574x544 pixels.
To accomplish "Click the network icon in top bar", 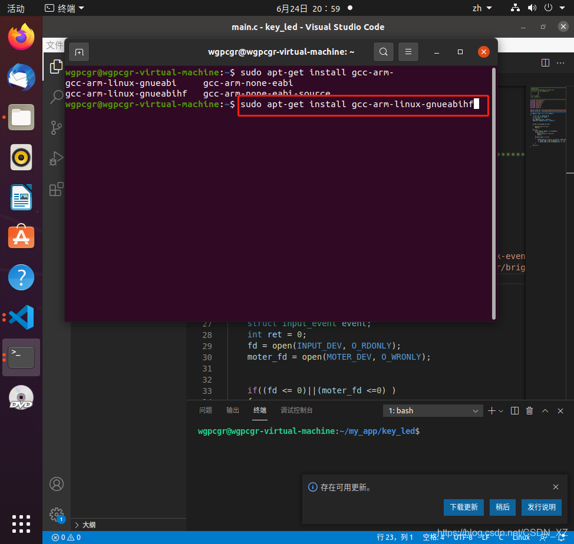I will click(x=515, y=8).
